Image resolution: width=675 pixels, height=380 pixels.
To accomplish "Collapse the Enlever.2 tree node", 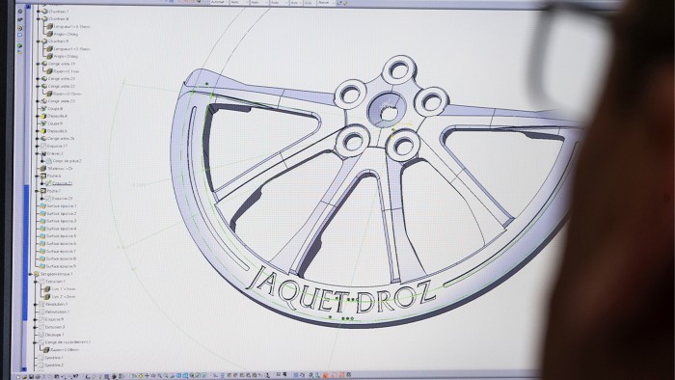I will 38,153.
